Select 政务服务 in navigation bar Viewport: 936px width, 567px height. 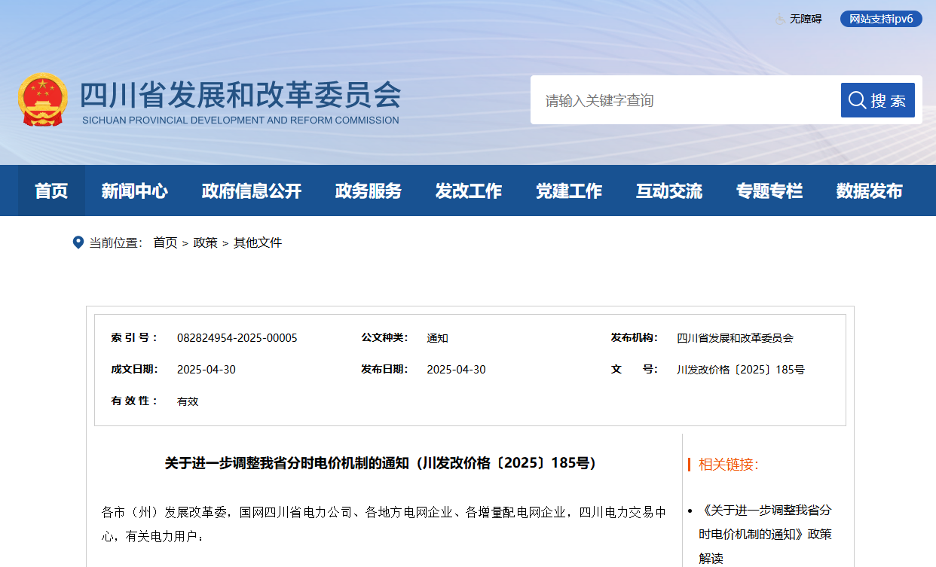(368, 191)
